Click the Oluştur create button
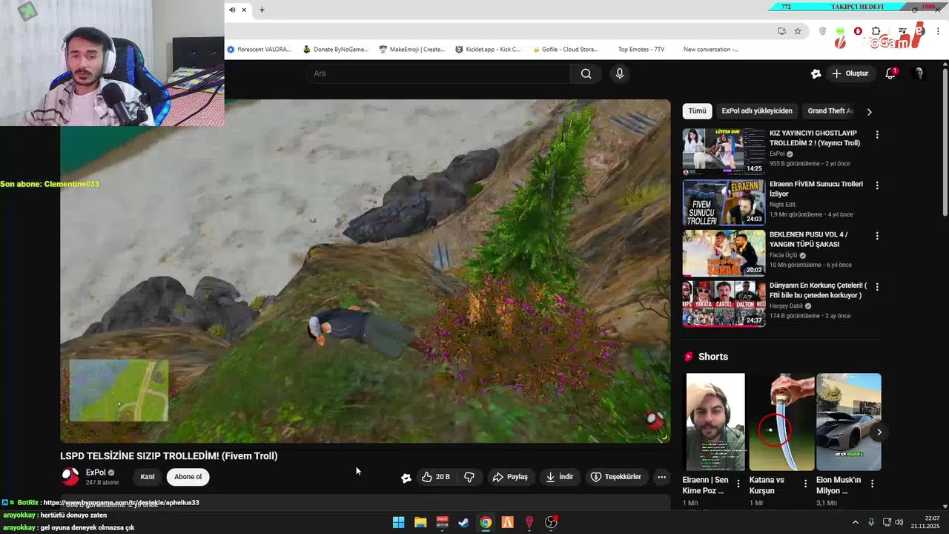949x534 pixels. pyautogui.click(x=850, y=73)
